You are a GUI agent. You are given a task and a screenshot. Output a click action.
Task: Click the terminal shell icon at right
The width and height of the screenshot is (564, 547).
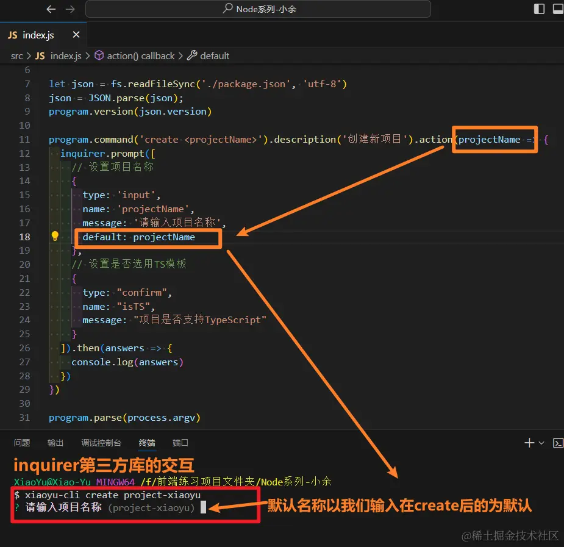pyautogui.click(x=558, y=443)
